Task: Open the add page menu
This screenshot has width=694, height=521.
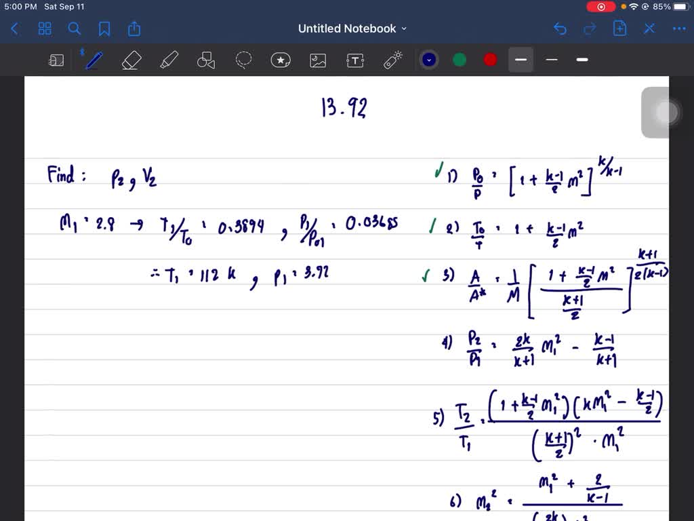Action: coord(619,28)
